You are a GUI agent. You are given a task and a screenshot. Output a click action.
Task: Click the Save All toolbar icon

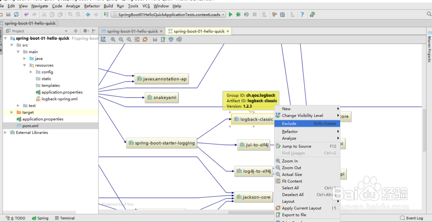(x=9, y=15)
